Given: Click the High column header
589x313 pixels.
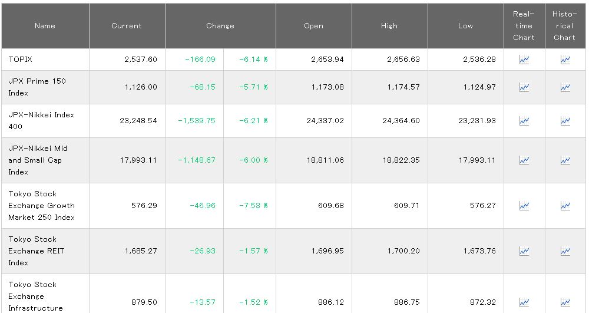Looking at the screenshot, I should point(389,26).
